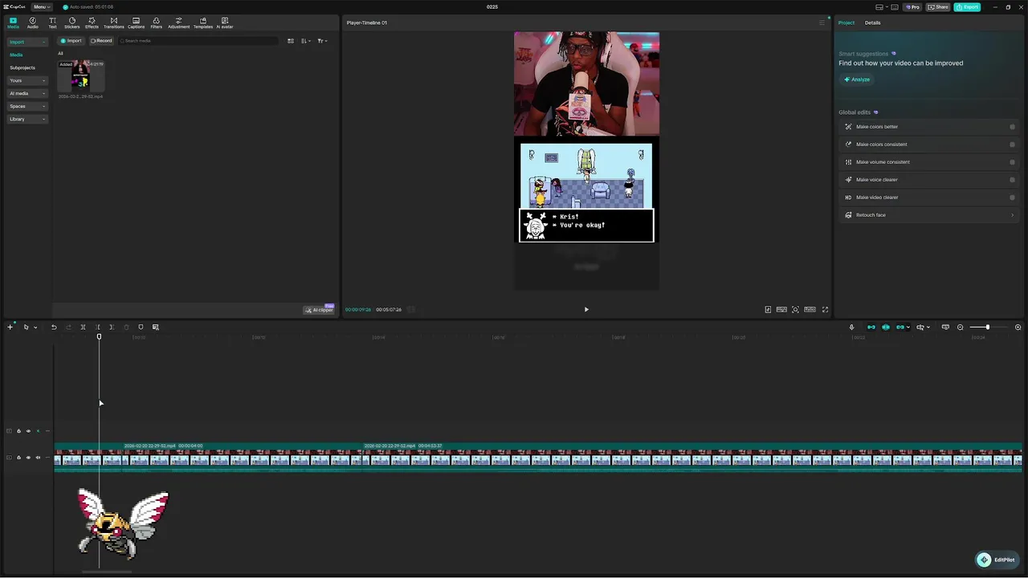Image resolution: width=1028 pixels, height=578 pixels.
Task: Open the Text tool tab
Action: 52,22
